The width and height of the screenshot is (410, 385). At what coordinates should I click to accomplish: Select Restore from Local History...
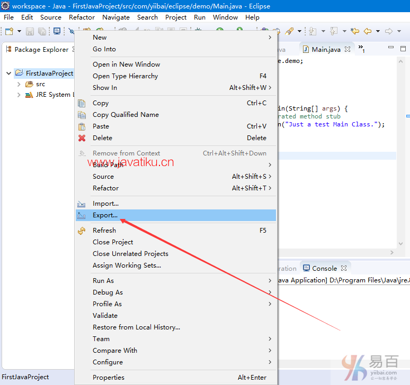[176, 327]
